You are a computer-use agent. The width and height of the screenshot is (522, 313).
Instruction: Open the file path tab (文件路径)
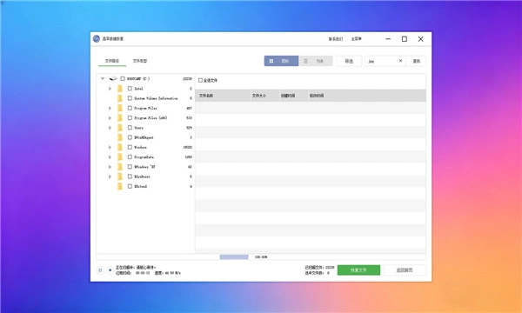[x=112, y=61]
